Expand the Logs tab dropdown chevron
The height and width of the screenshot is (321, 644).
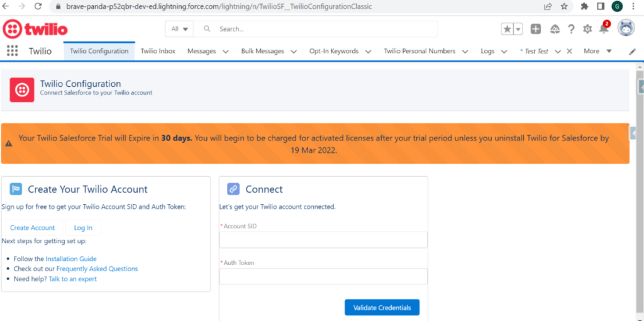tap(504, 52)
